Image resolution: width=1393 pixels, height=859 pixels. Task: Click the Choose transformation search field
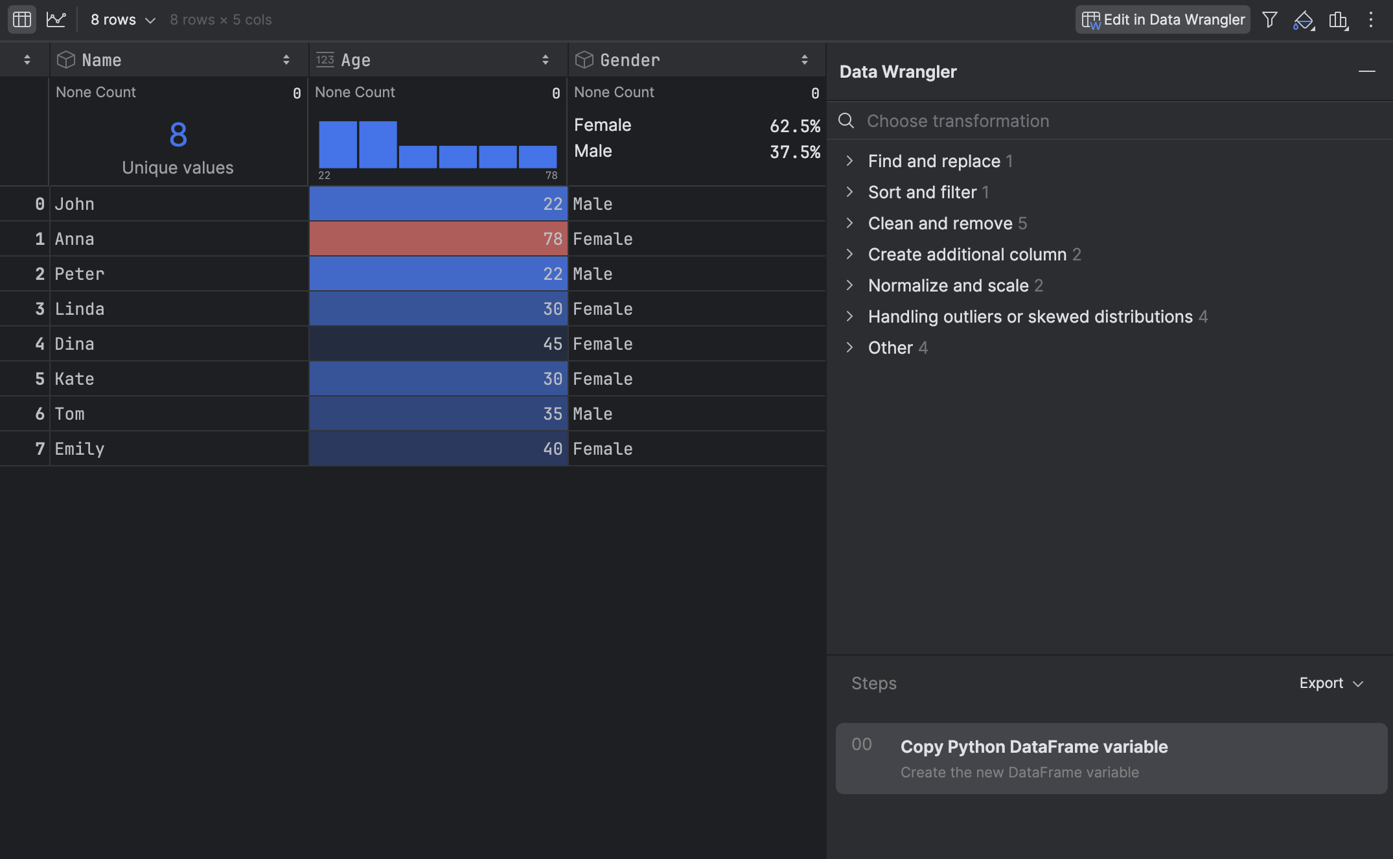point(1037,120)
